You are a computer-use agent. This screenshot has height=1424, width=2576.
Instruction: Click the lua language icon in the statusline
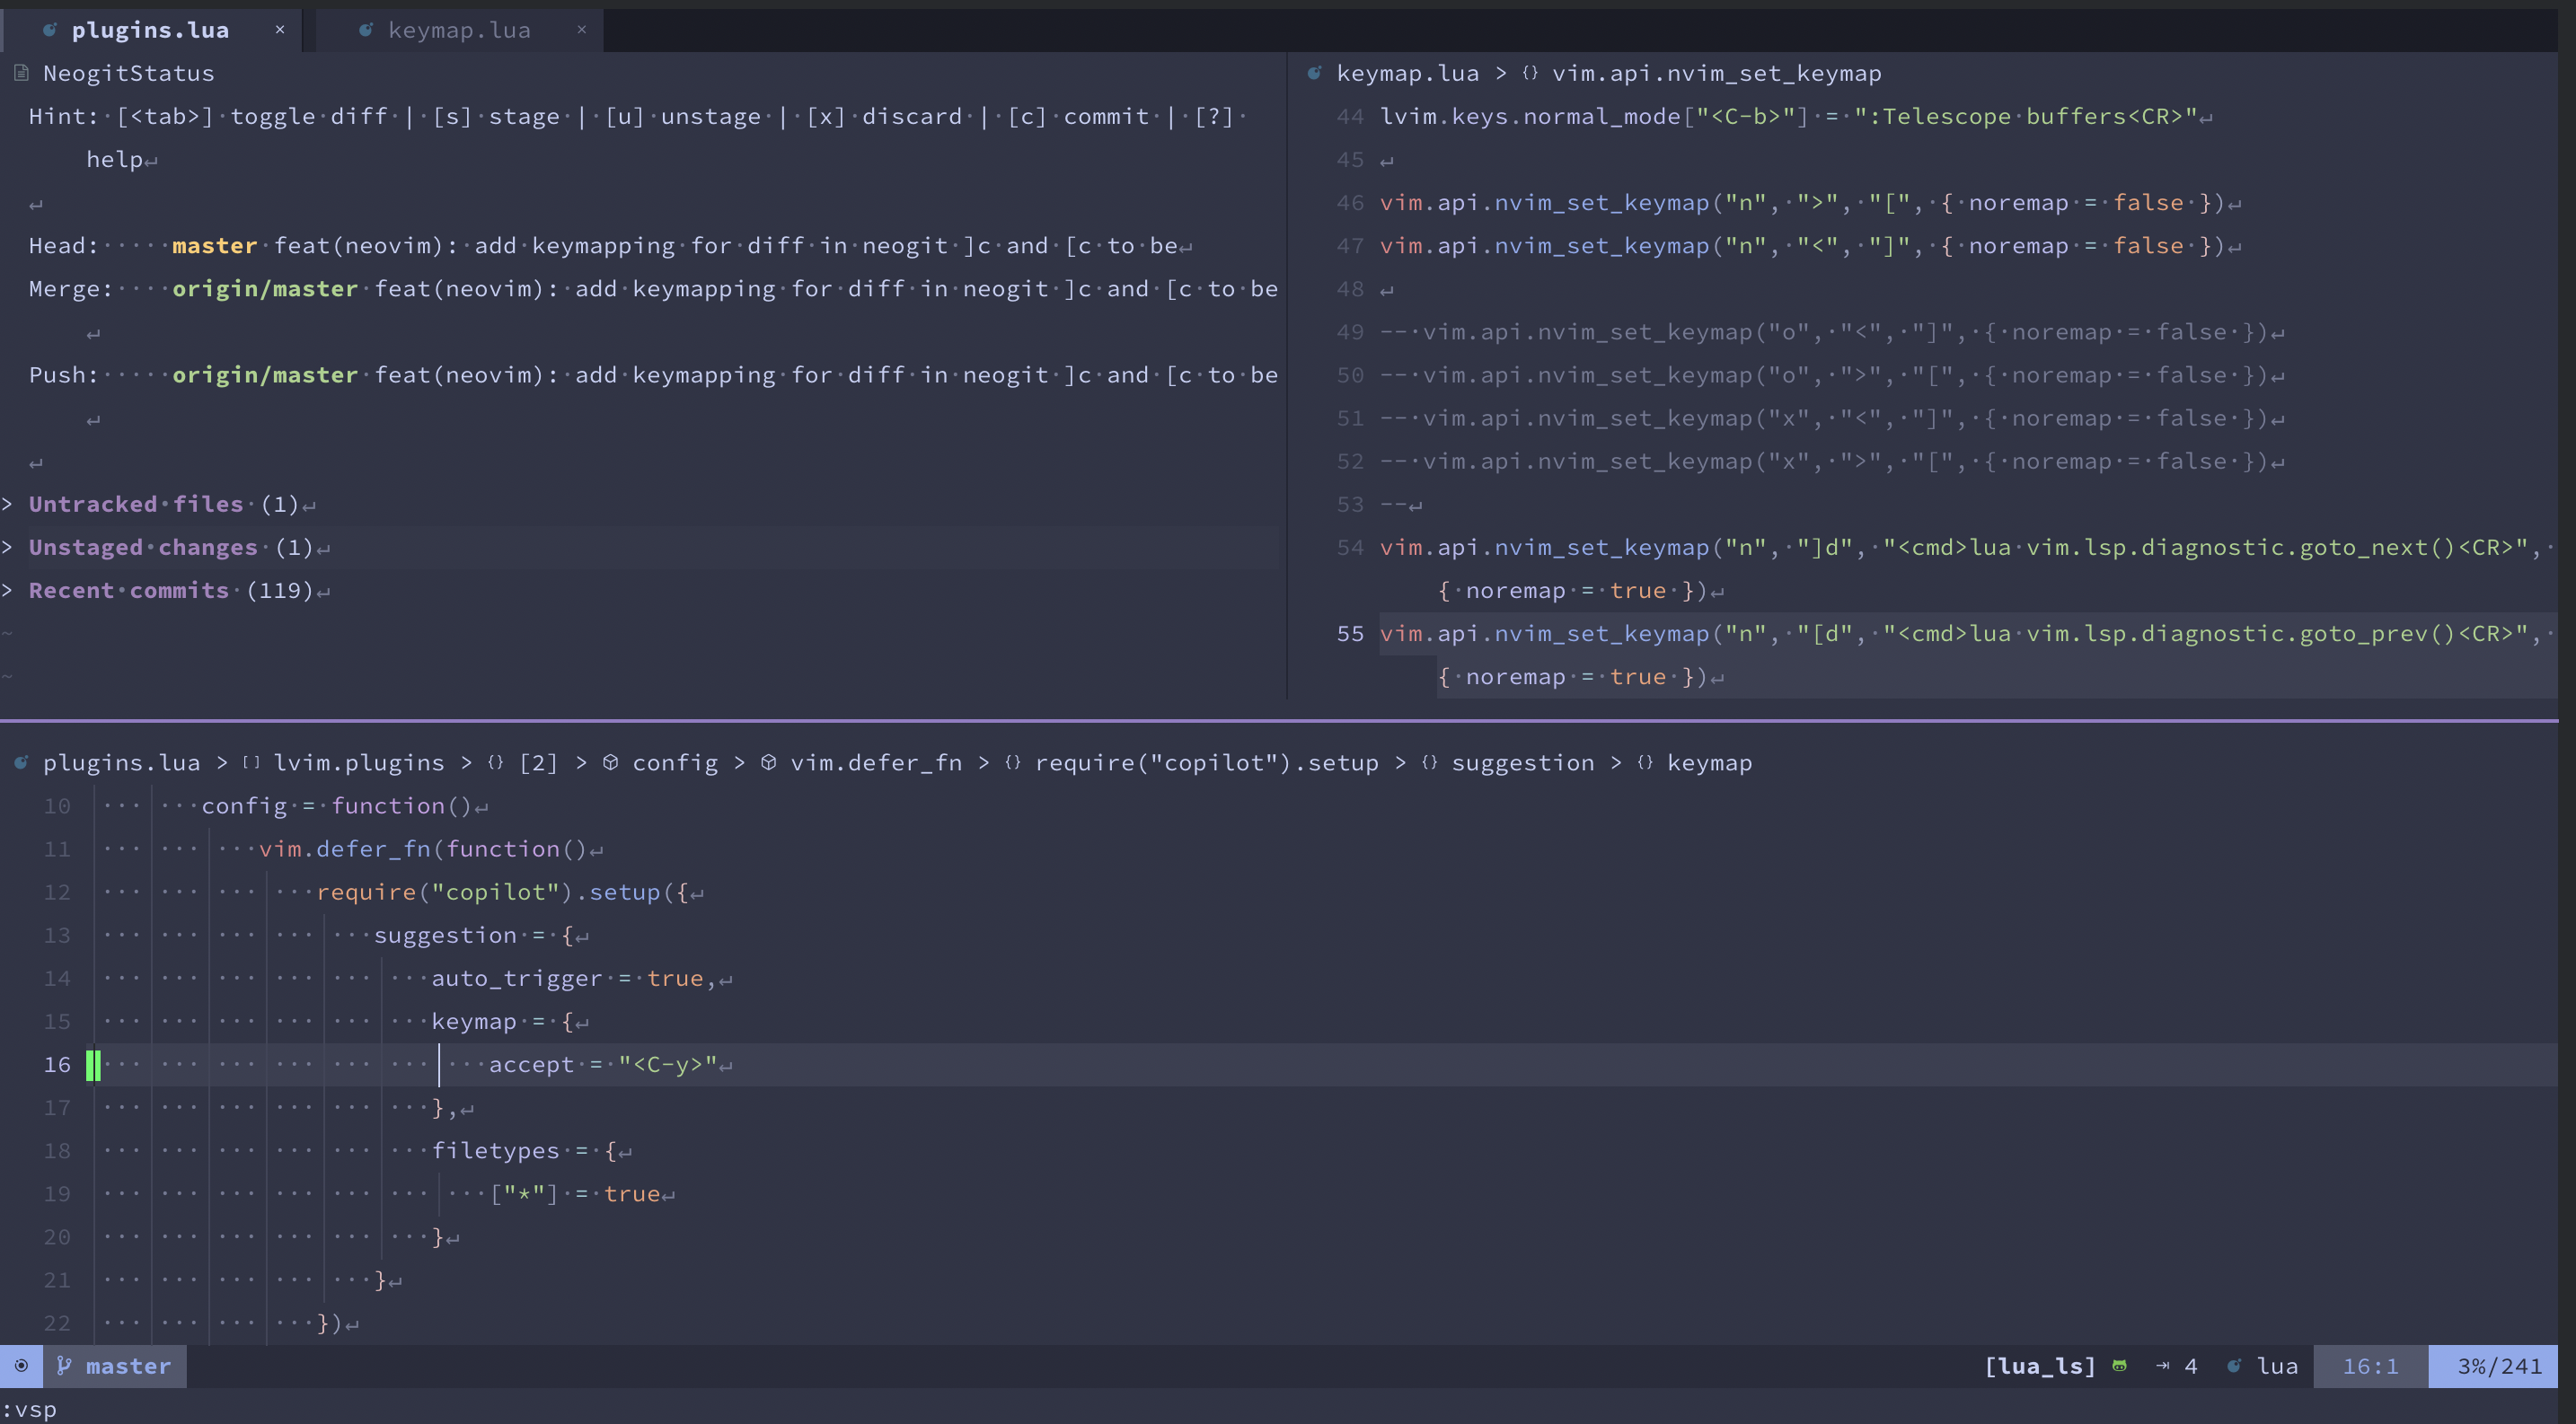[x=2236, y=1366]
